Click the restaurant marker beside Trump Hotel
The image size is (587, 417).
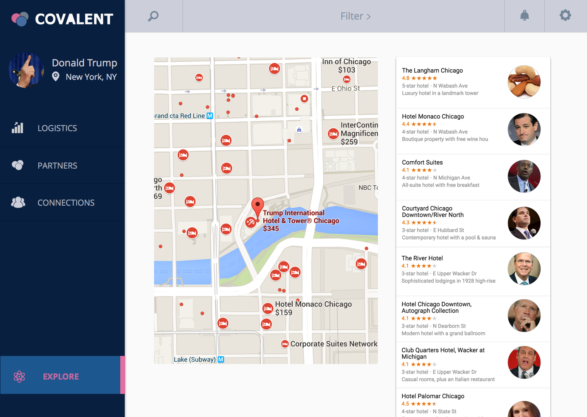[x=251, y=222]
